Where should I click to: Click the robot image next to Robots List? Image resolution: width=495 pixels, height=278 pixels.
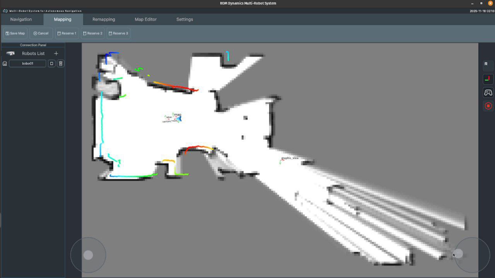pyautogui.click(x=10, y=53)
